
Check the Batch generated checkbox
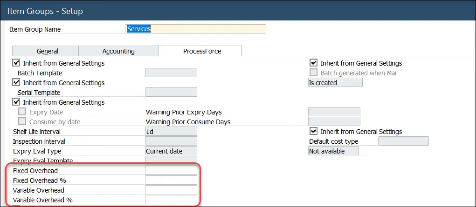click(314, 73)
